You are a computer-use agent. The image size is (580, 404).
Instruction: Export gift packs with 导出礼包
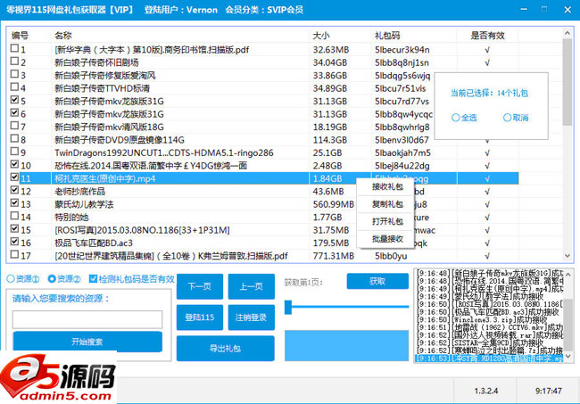pyautogui.click(x=225, y=348)
